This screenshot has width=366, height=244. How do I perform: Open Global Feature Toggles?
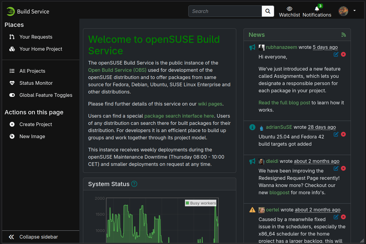click(46, 95)
